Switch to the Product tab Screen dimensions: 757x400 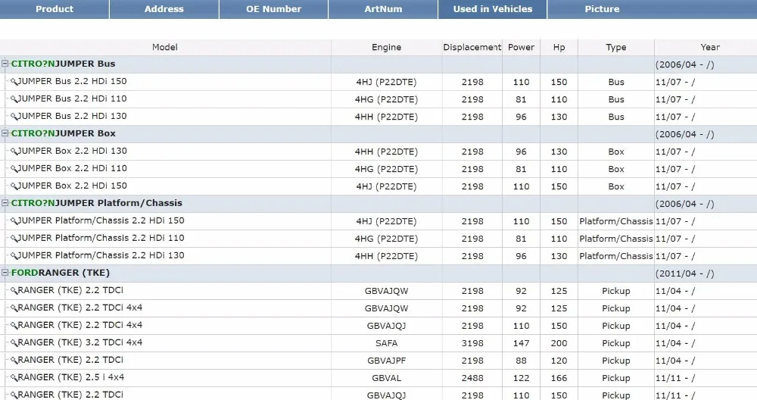point(55,9)
